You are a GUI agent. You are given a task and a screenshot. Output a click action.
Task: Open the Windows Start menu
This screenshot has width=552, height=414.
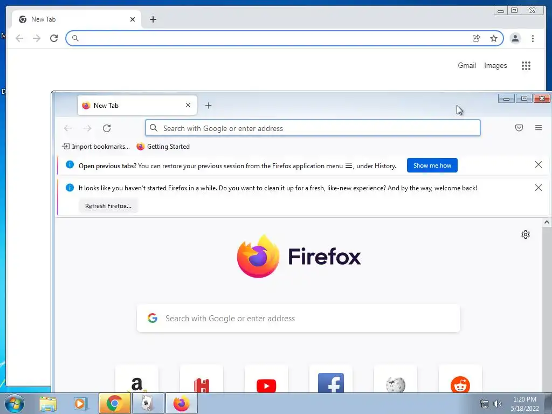15,403
